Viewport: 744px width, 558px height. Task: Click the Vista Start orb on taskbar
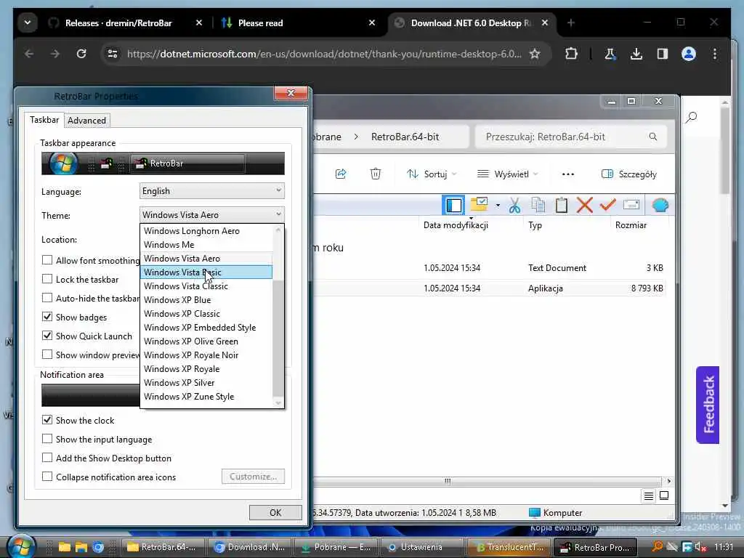click(21, 547)
